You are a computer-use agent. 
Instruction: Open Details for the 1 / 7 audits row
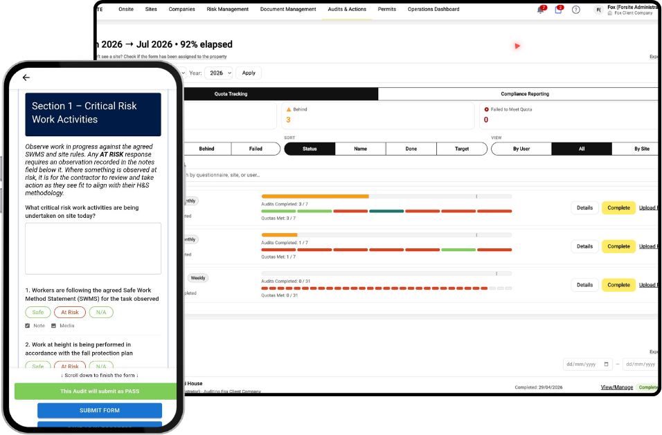coord(584,247)
